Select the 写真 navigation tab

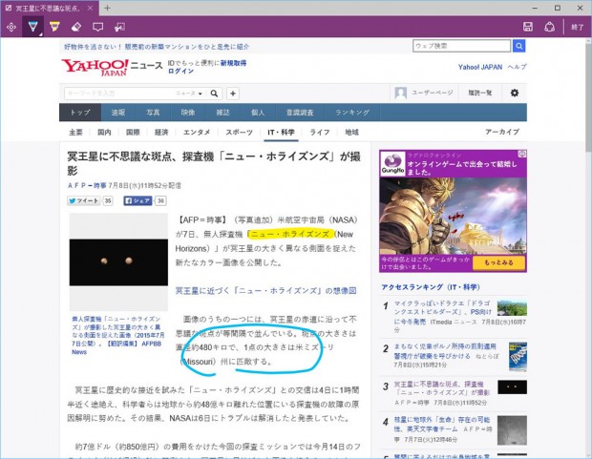153,113
